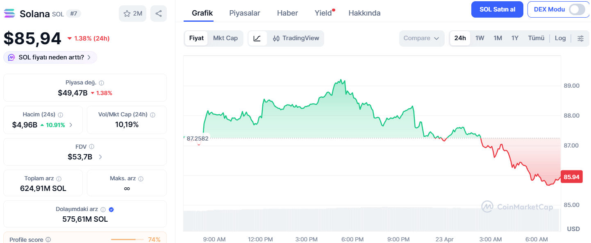Image resolution: width=591 pixels, height=243 pixels.
Task: Click the share icon next to Solana
Action: [x=158, y=14]
